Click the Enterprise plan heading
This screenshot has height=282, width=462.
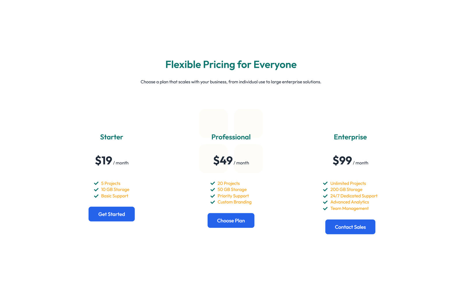pos(350,137)
